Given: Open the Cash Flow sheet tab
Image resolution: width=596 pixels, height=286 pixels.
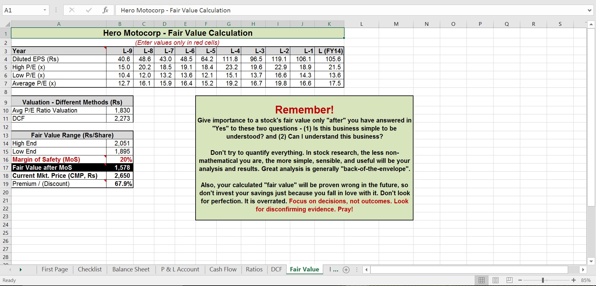Looking at the screenshot, I should [223, 270].
